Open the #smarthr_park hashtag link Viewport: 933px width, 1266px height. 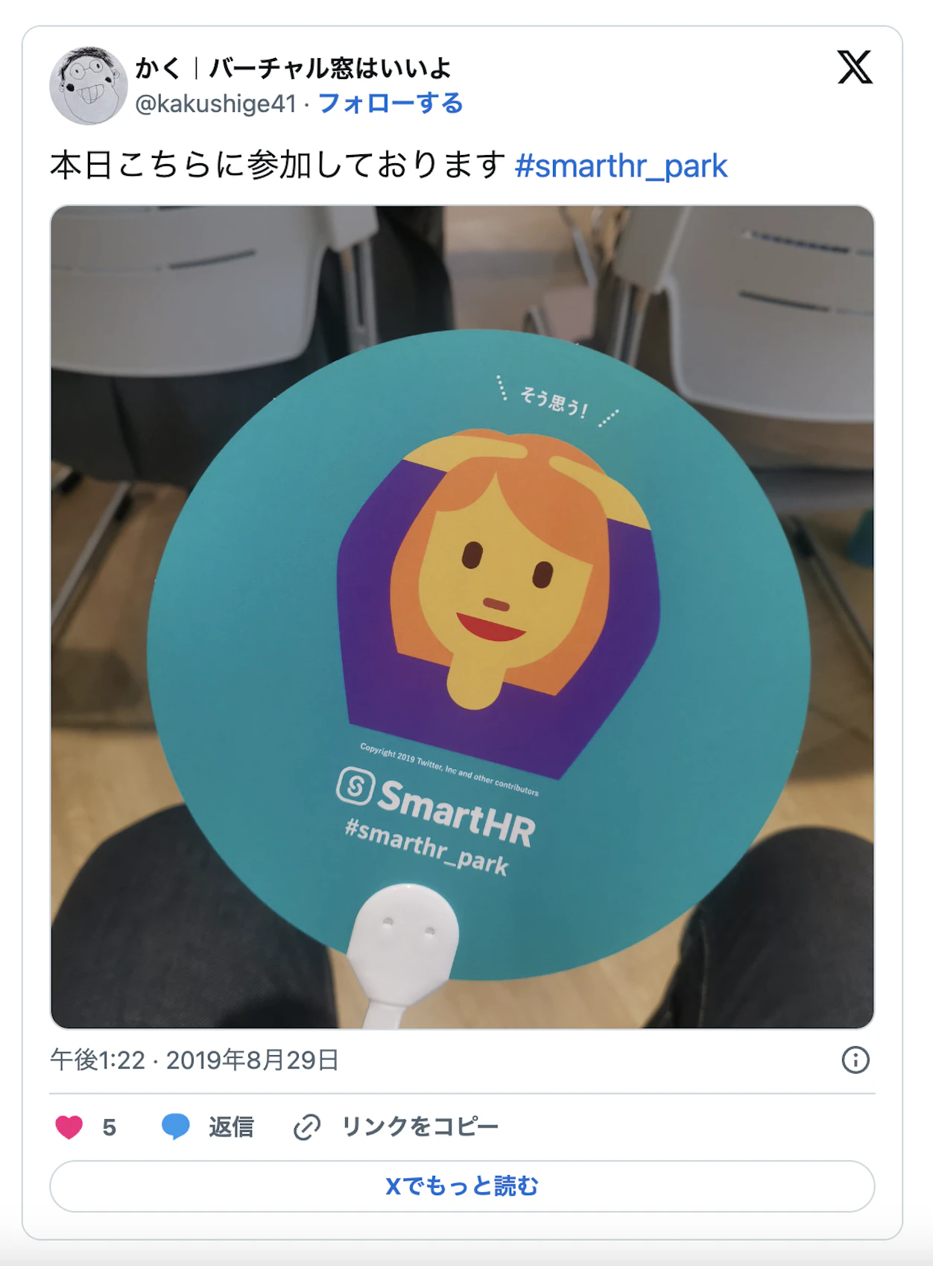tap(621, 165)
